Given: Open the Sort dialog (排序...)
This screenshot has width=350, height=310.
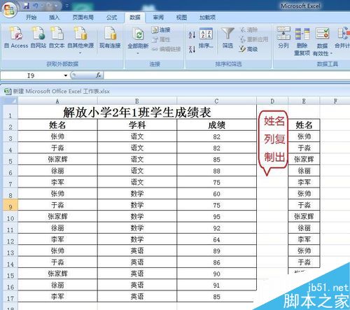Looking at the screenshot, I should click(206, 38).
